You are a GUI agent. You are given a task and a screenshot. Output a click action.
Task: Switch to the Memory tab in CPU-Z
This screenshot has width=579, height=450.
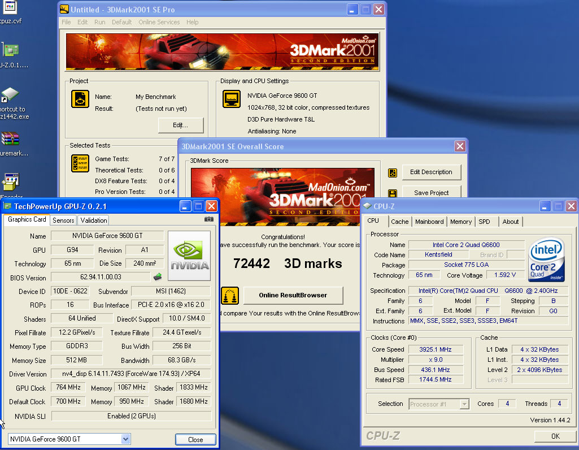[460, 222]
